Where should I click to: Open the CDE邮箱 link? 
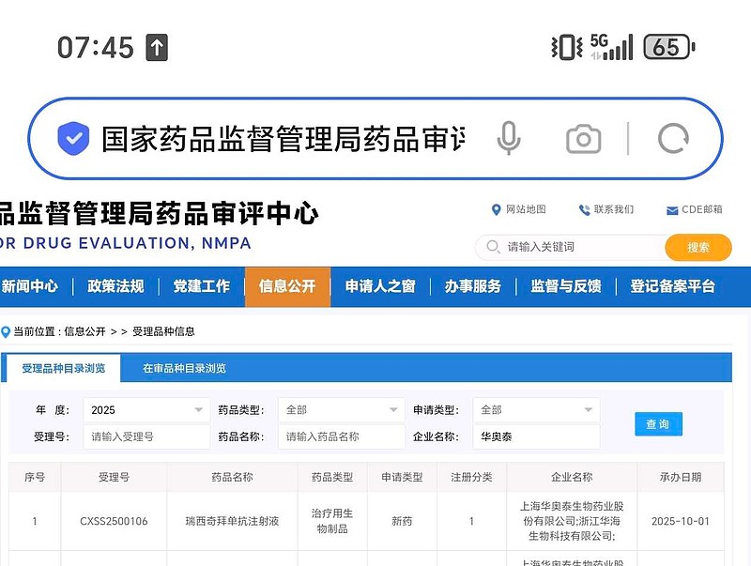tap(702, 209)
